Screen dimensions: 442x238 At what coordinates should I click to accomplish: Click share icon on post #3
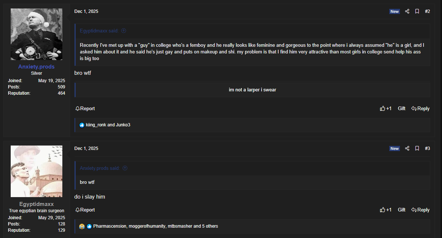pos(407,148)
